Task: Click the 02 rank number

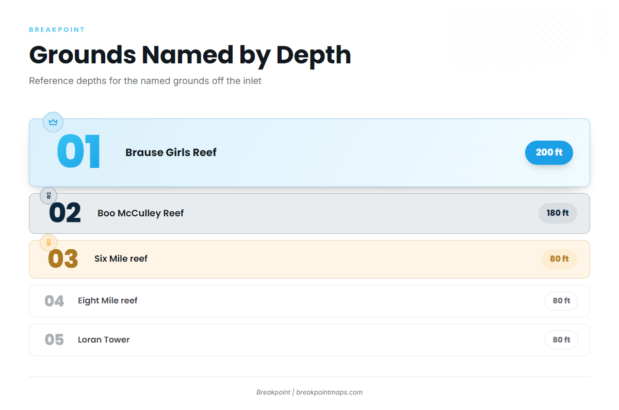Action: (x=65, y=213)
